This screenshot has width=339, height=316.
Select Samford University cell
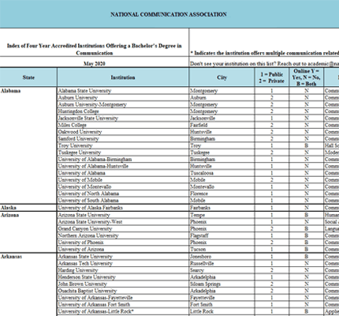tap(123, 139)
